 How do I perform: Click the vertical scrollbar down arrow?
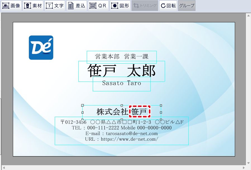tap(248, 163)
